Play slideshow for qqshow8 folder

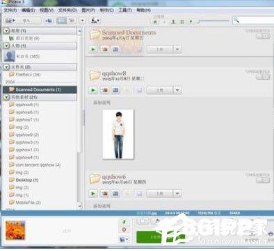93,90
